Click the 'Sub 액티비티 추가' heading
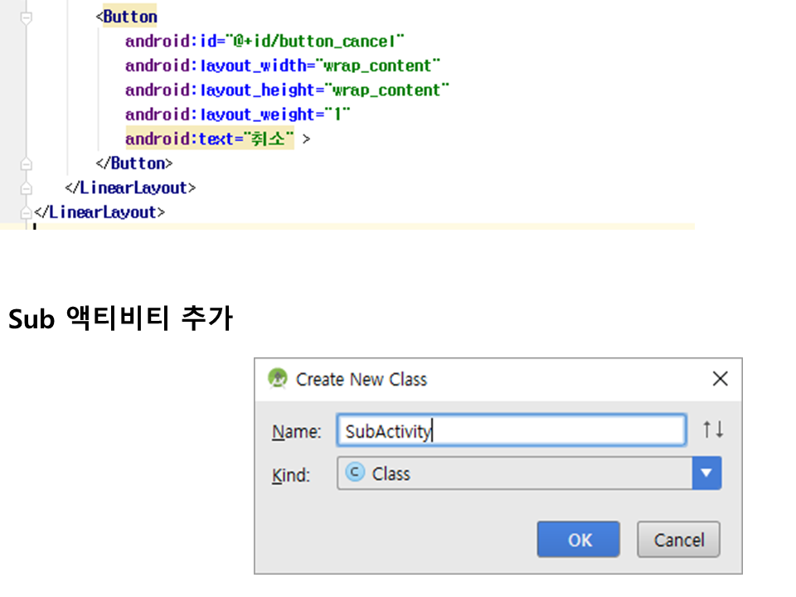The image size is (796, 597). click(x=120, y=319)
